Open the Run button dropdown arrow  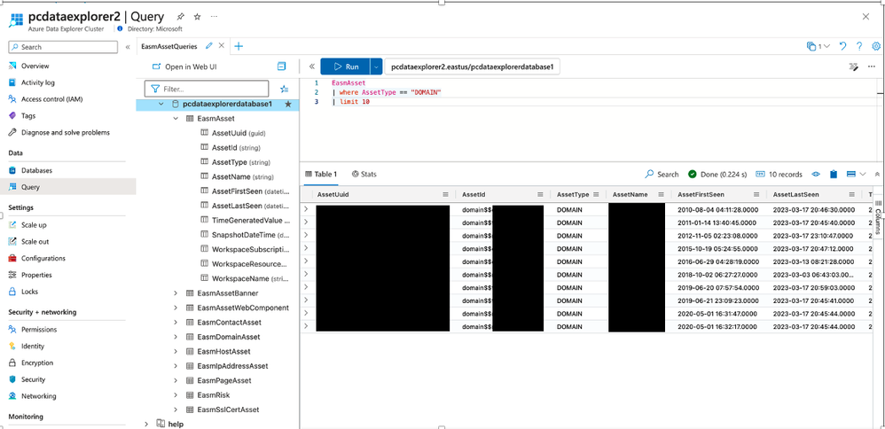tap(377, 66)
